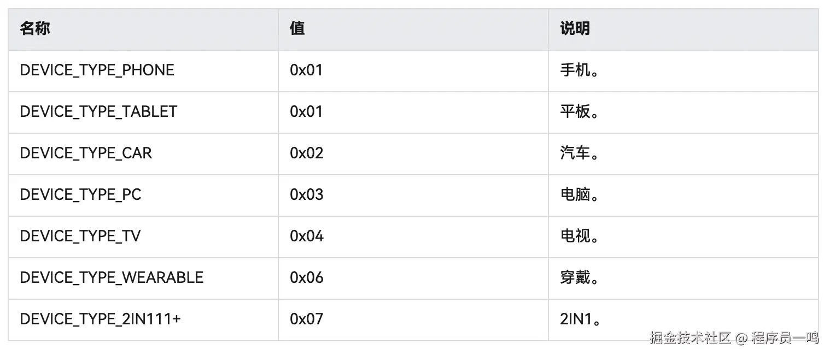Click the 0x02 value cell
Viewport: 830px width, 356px height.
pos(307,153)
